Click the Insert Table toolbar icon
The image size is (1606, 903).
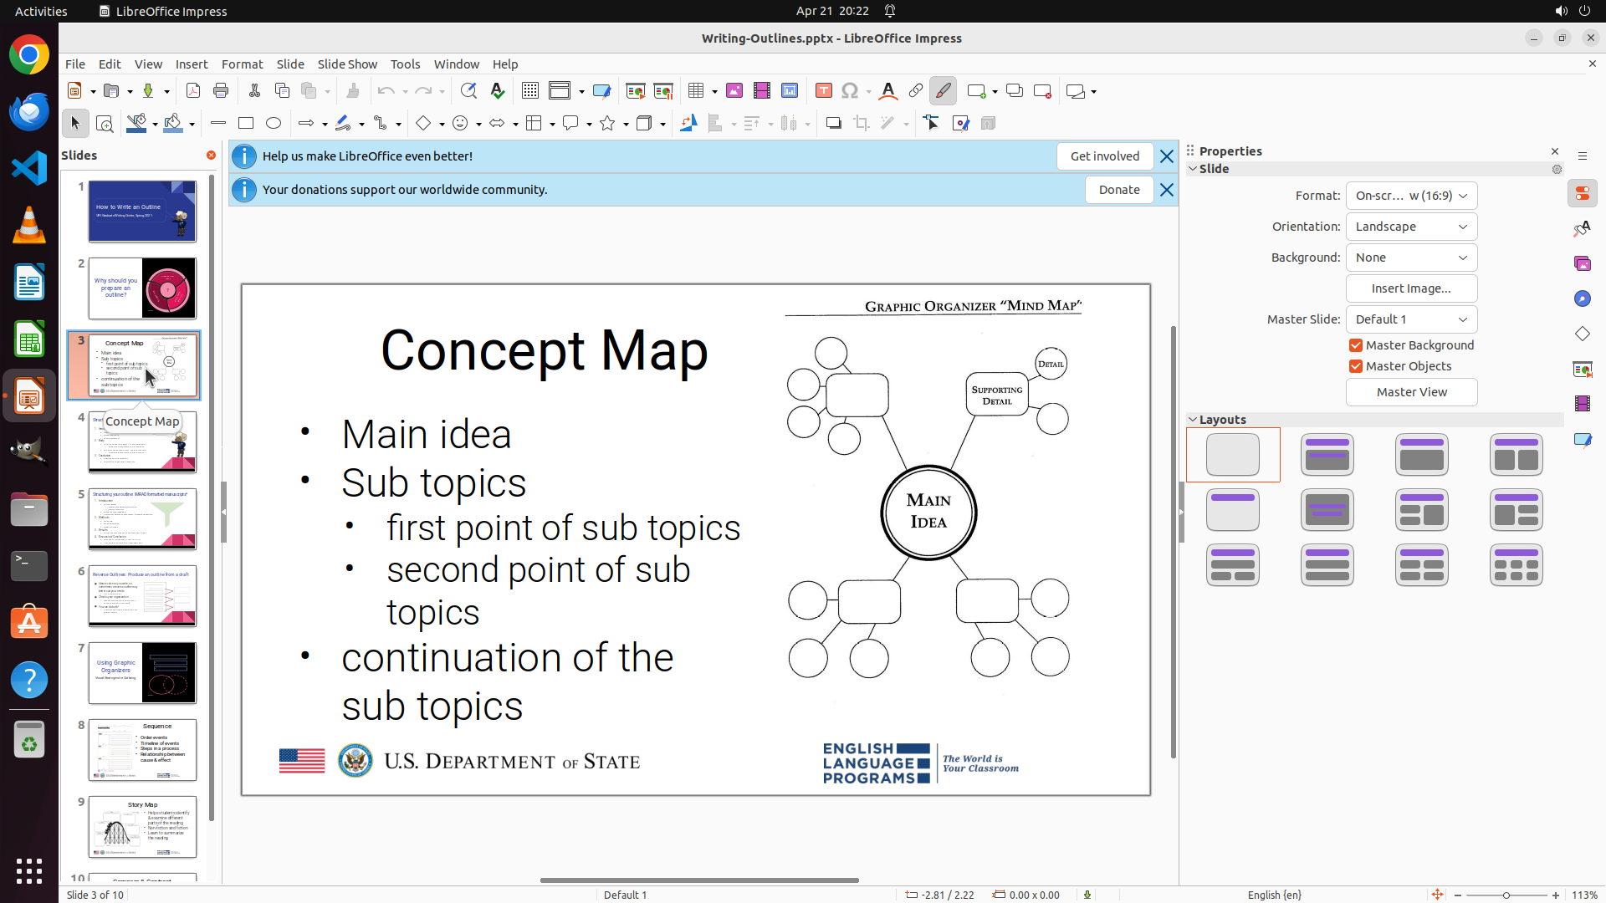coord(696,91)
